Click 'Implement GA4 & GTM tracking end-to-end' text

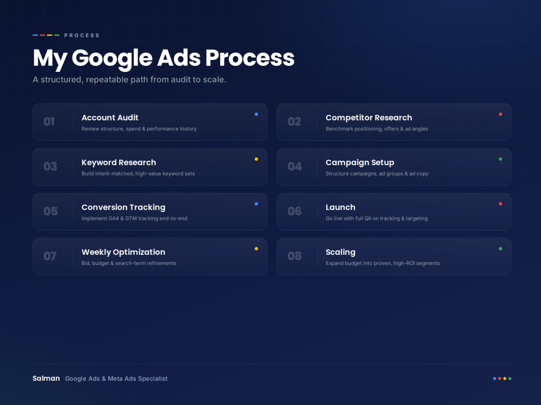135,218
